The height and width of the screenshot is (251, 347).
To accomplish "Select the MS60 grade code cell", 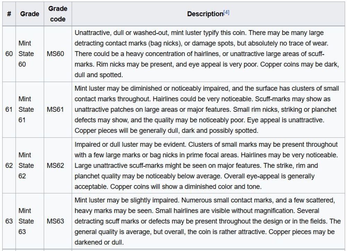I will pyautogui.click(x=58, y=54).
